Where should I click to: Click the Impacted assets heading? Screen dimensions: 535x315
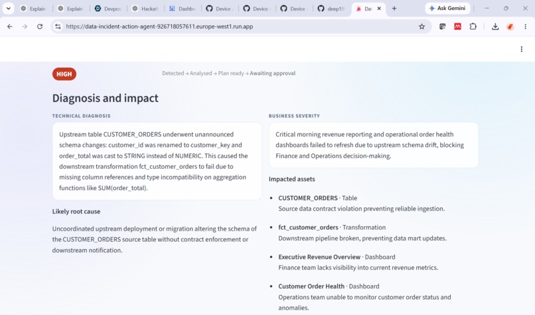[x=291, y=179]
